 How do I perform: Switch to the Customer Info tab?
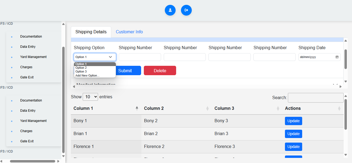point(129,32)
